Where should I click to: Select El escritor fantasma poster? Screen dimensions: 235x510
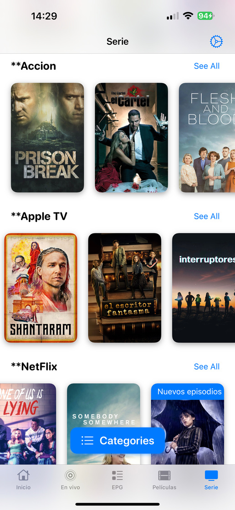(124, 288)
